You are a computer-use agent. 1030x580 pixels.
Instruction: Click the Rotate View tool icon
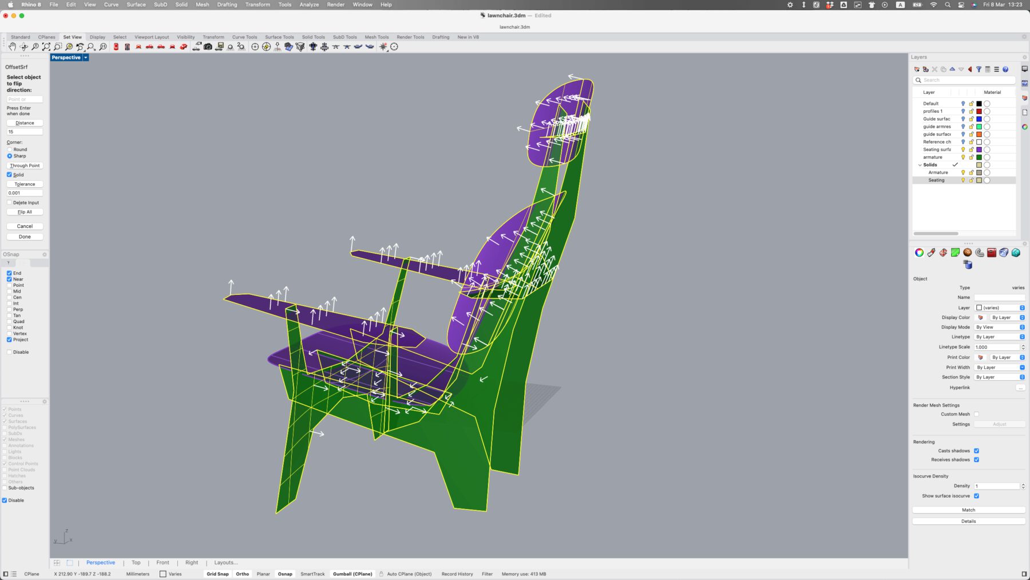tap(23, 47)
